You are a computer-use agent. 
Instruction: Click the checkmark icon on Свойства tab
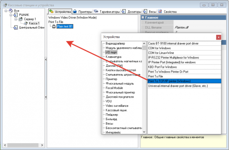pyautogui.click(x=160, y=11)
